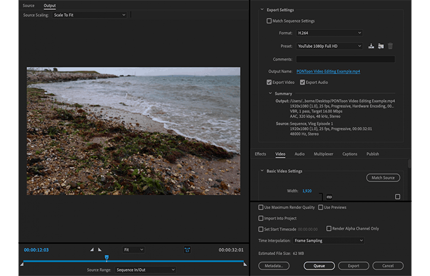
Task: Open the Preset YouTube 1080p dropdown
Action: (x=329, y=46)
